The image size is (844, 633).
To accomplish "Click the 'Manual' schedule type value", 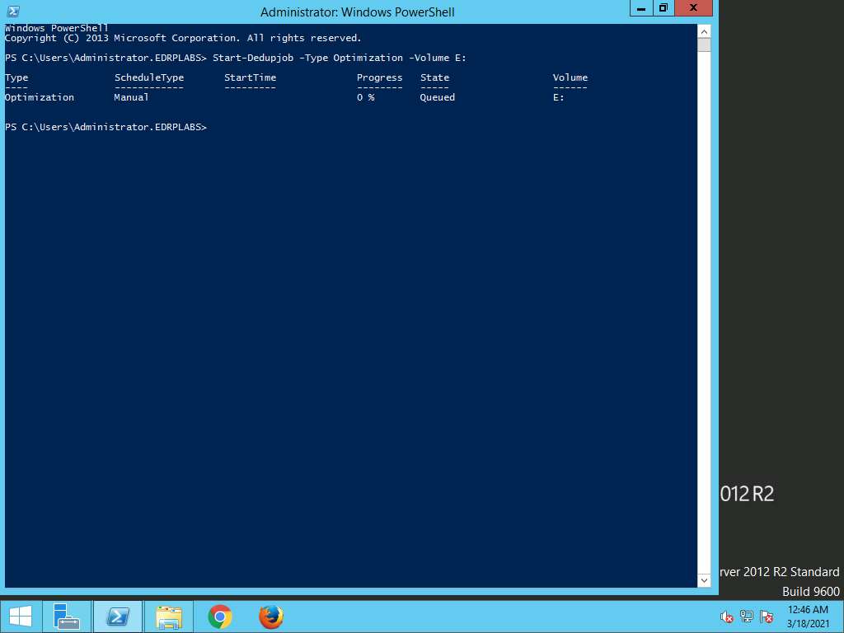I will (131, 97).
